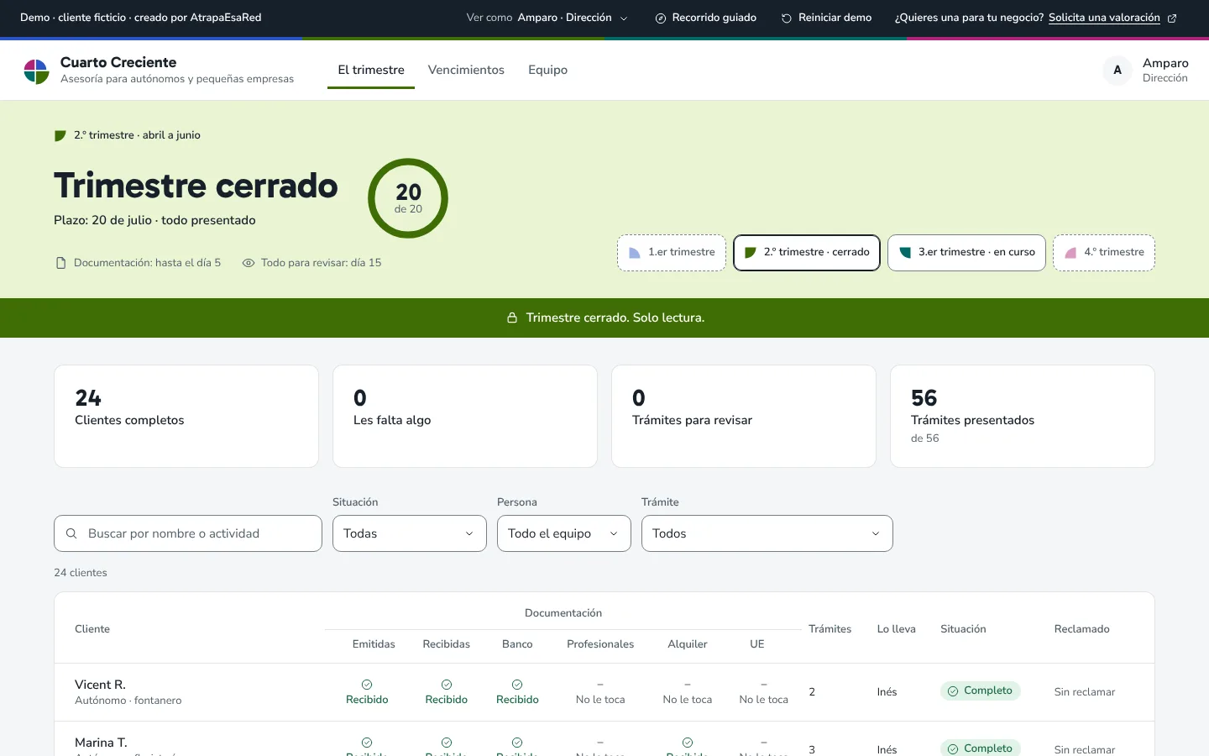Open the Situación dropdown showing Todas
The height and width of the screenshot is (756, 1209).
410,533
